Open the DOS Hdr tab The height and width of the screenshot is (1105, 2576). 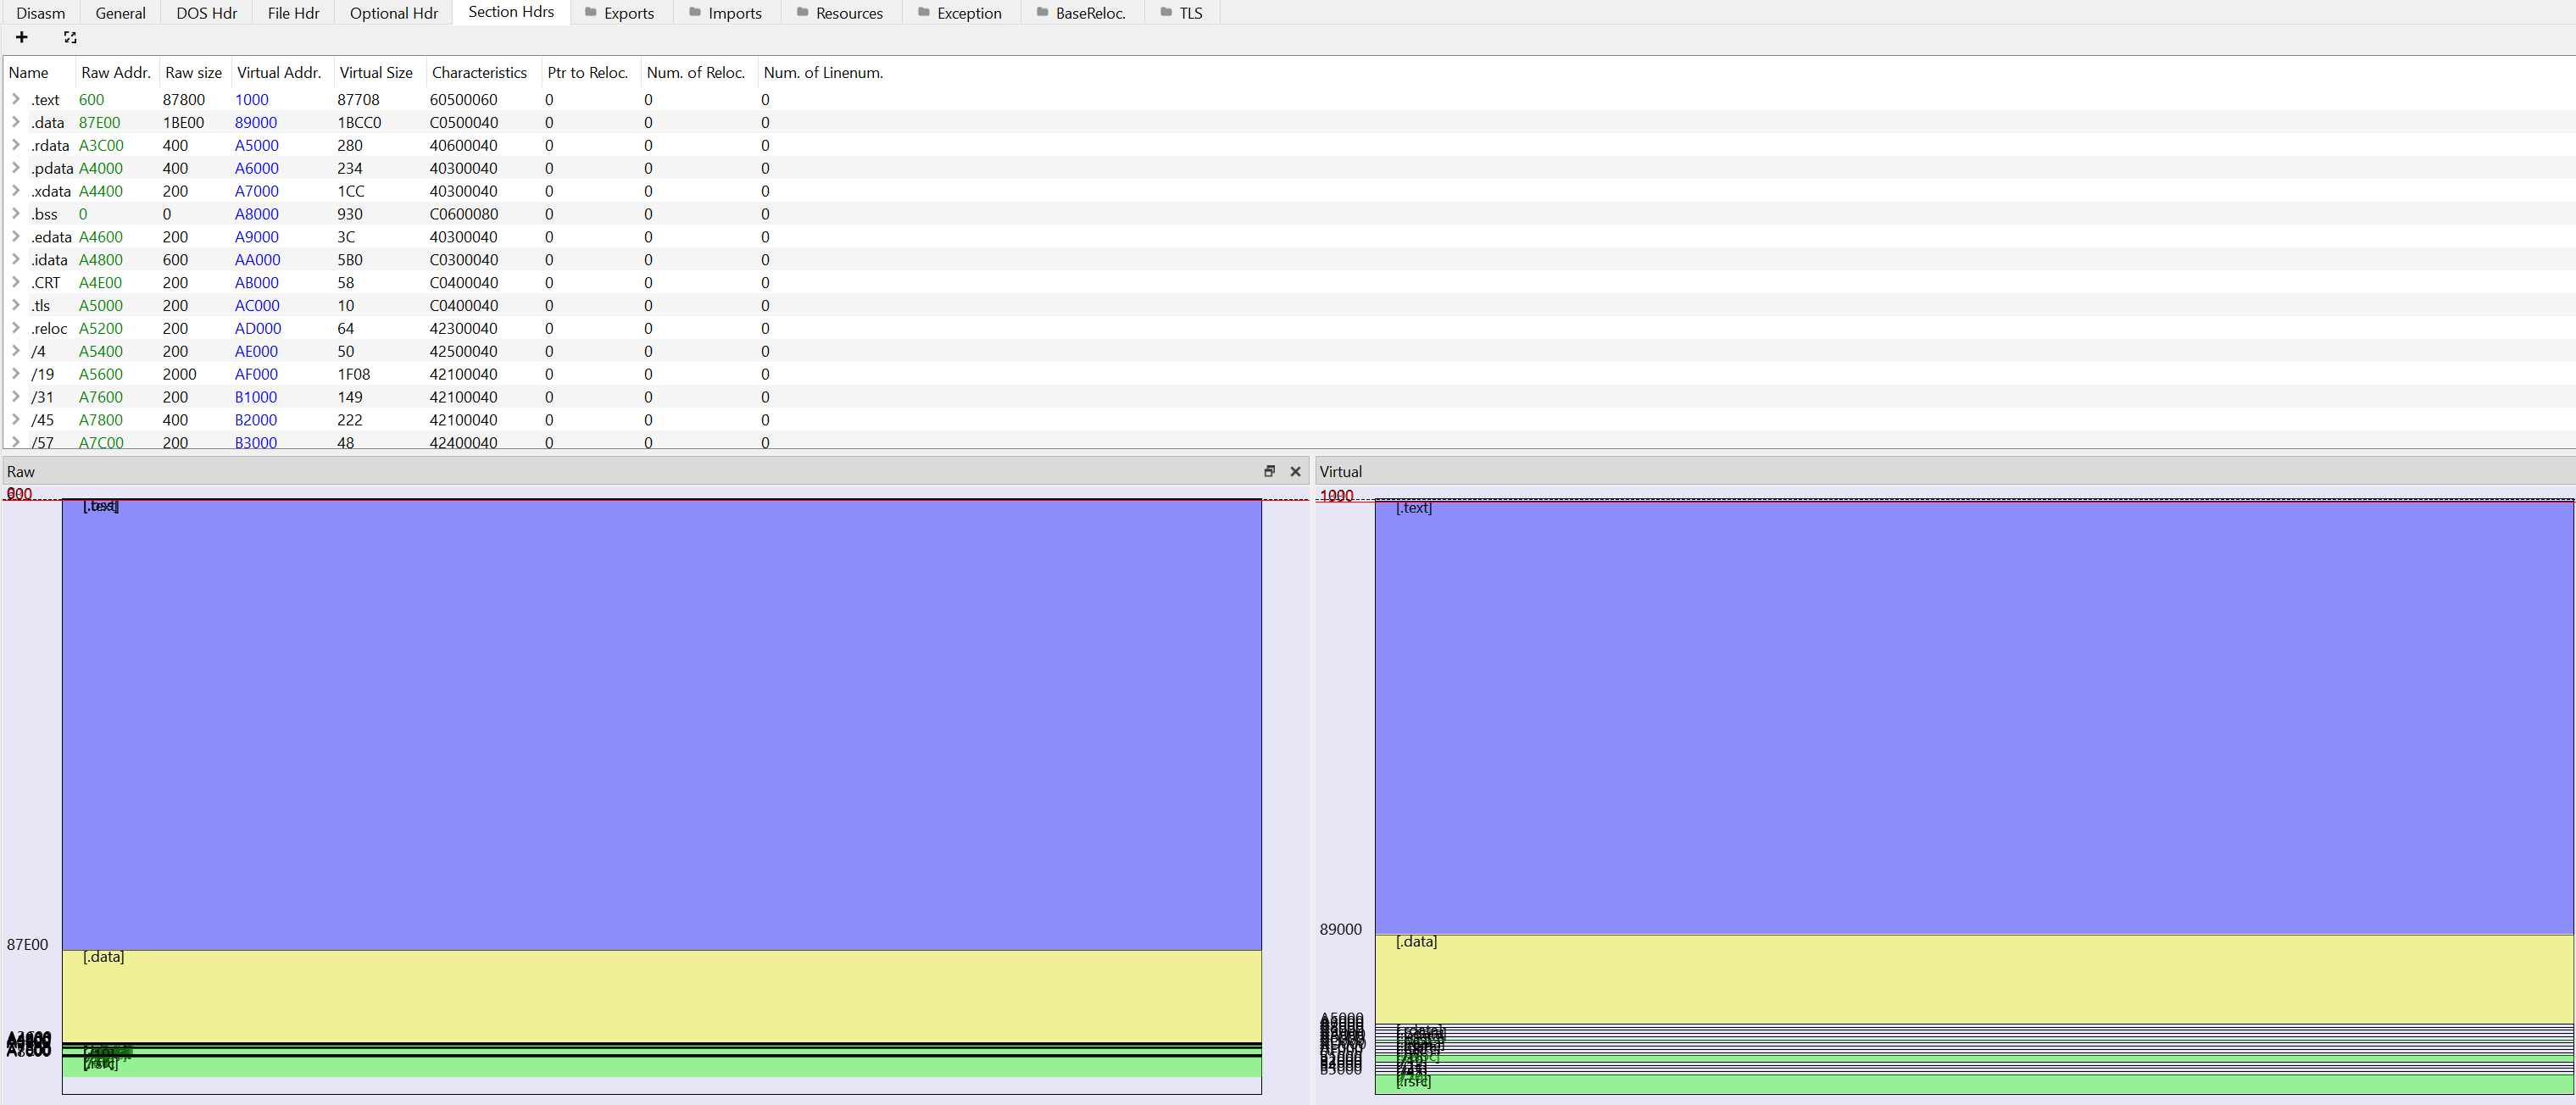[206, 13]
